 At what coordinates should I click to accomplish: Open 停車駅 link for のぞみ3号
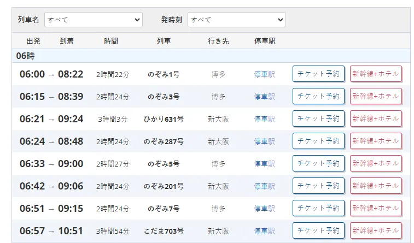265,97
